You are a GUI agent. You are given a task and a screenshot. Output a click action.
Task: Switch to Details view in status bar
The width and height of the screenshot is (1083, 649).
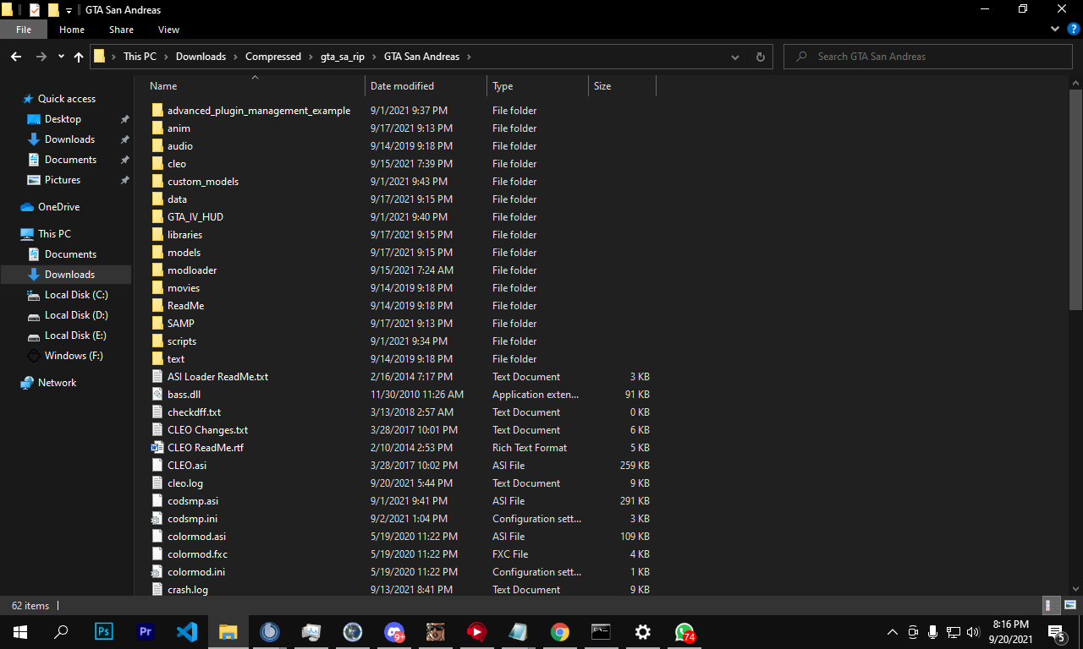click(x=1049, y=605)
